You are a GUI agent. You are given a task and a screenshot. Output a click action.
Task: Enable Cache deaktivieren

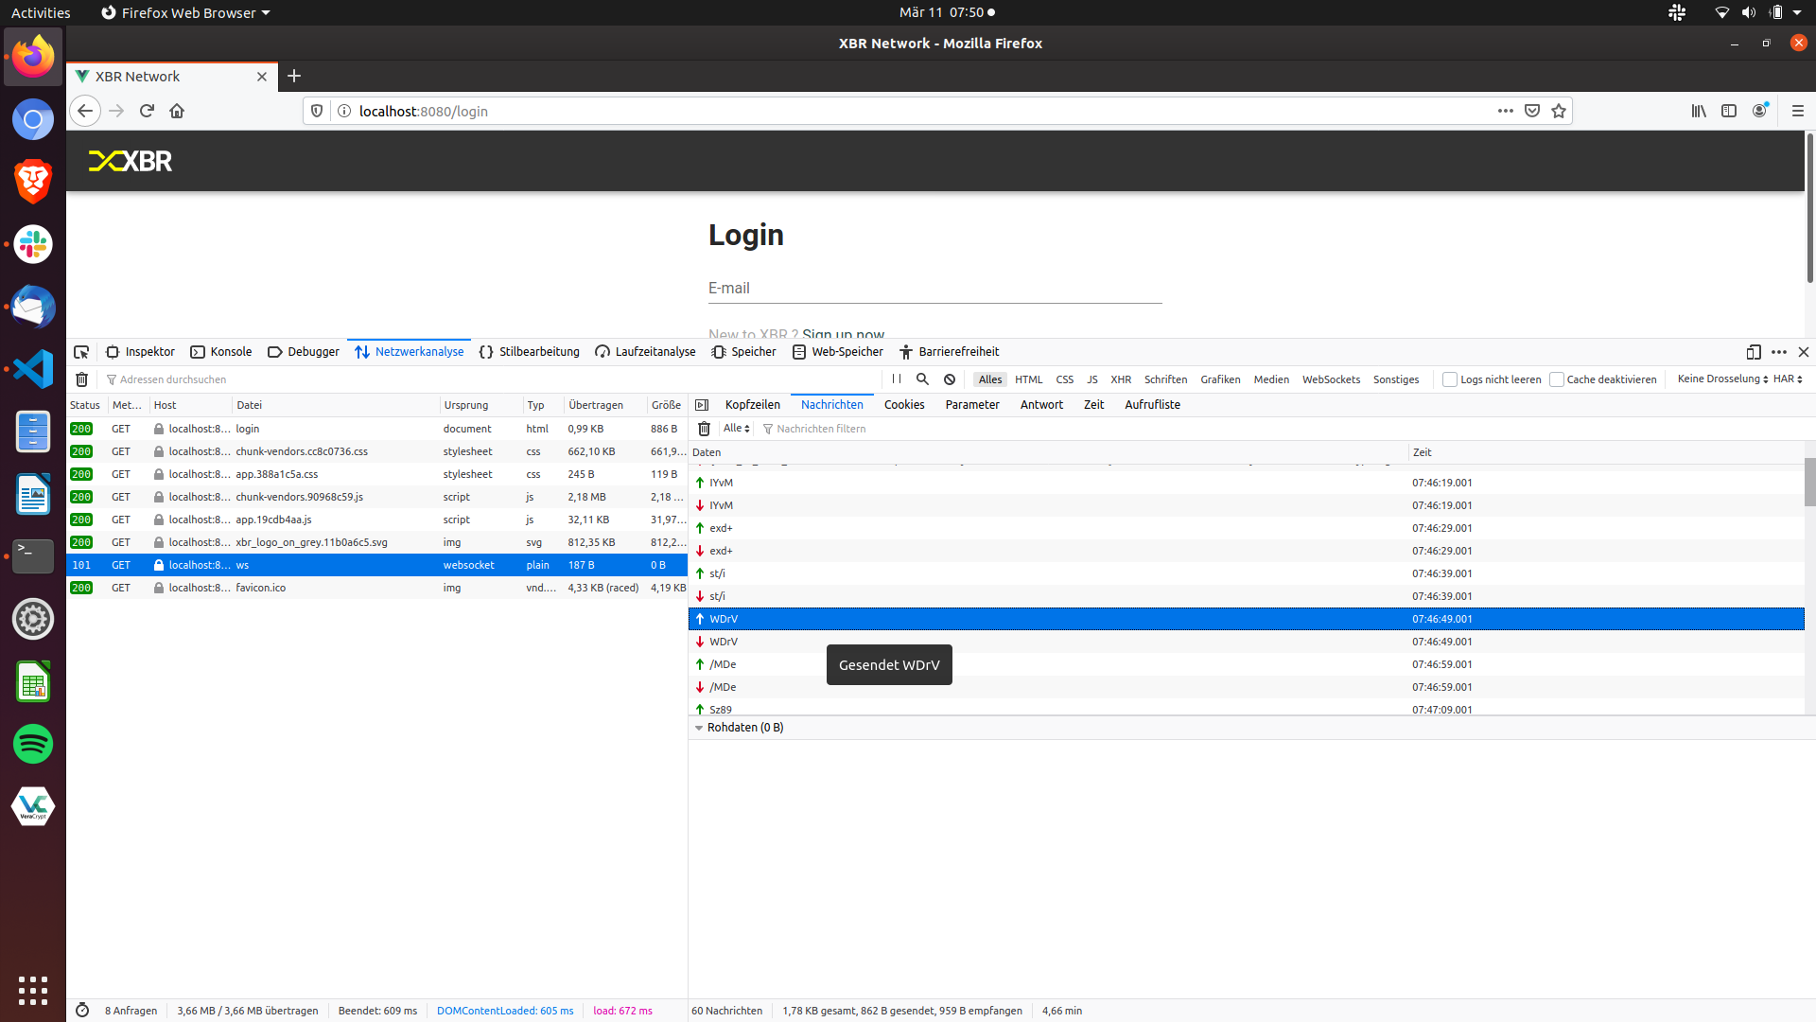1557,379
